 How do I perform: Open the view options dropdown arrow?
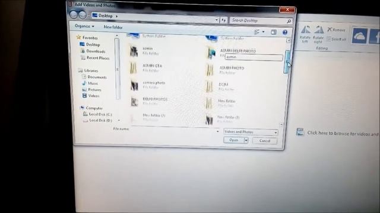tap(264, 32)
